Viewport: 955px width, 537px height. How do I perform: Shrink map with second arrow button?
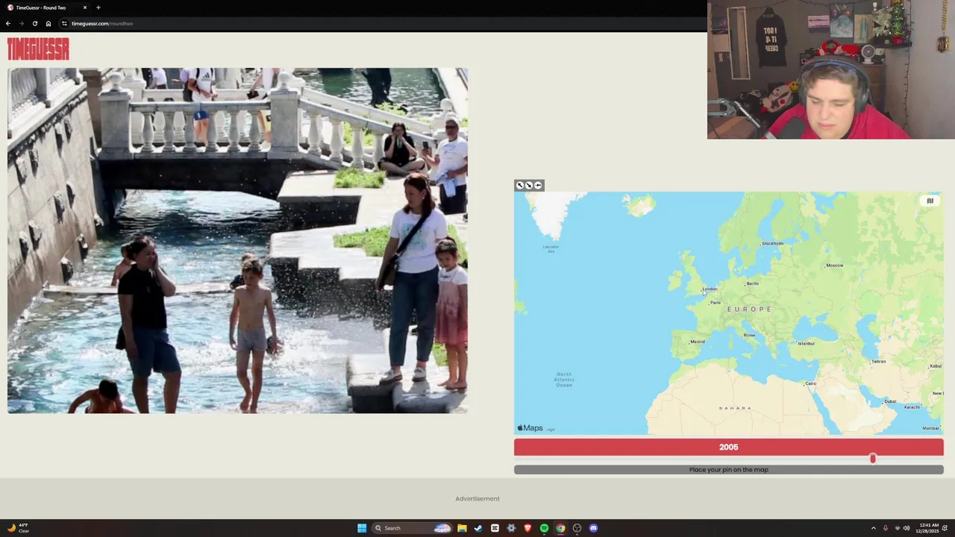pos(529,185)
